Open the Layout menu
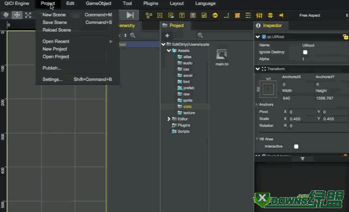This screenshot has height=212, width=349. 177,3
